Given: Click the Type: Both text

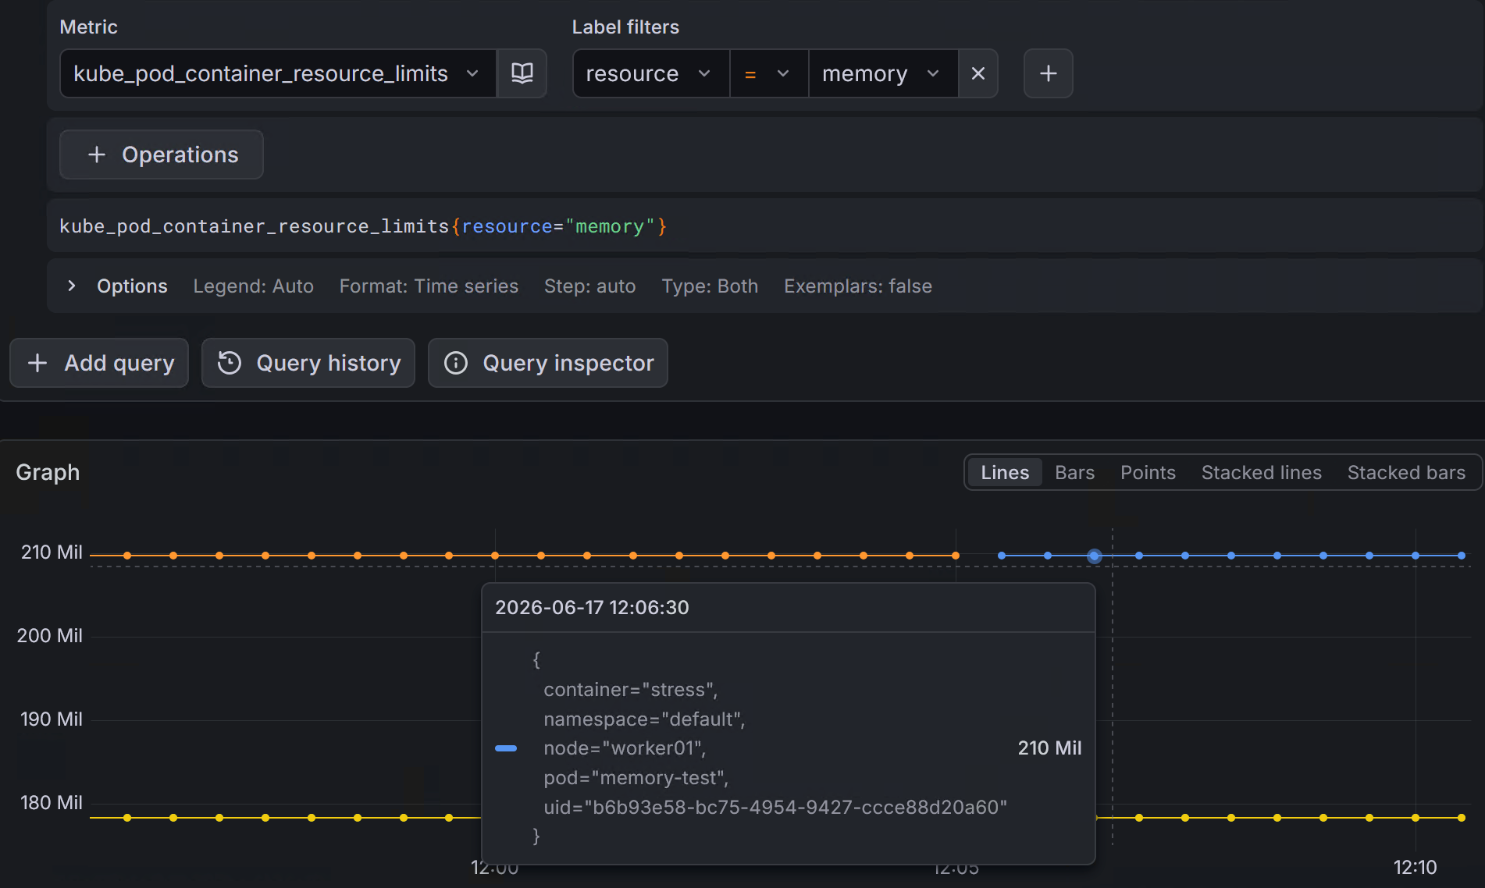Looking at the screenshot, I should point(710,286).
